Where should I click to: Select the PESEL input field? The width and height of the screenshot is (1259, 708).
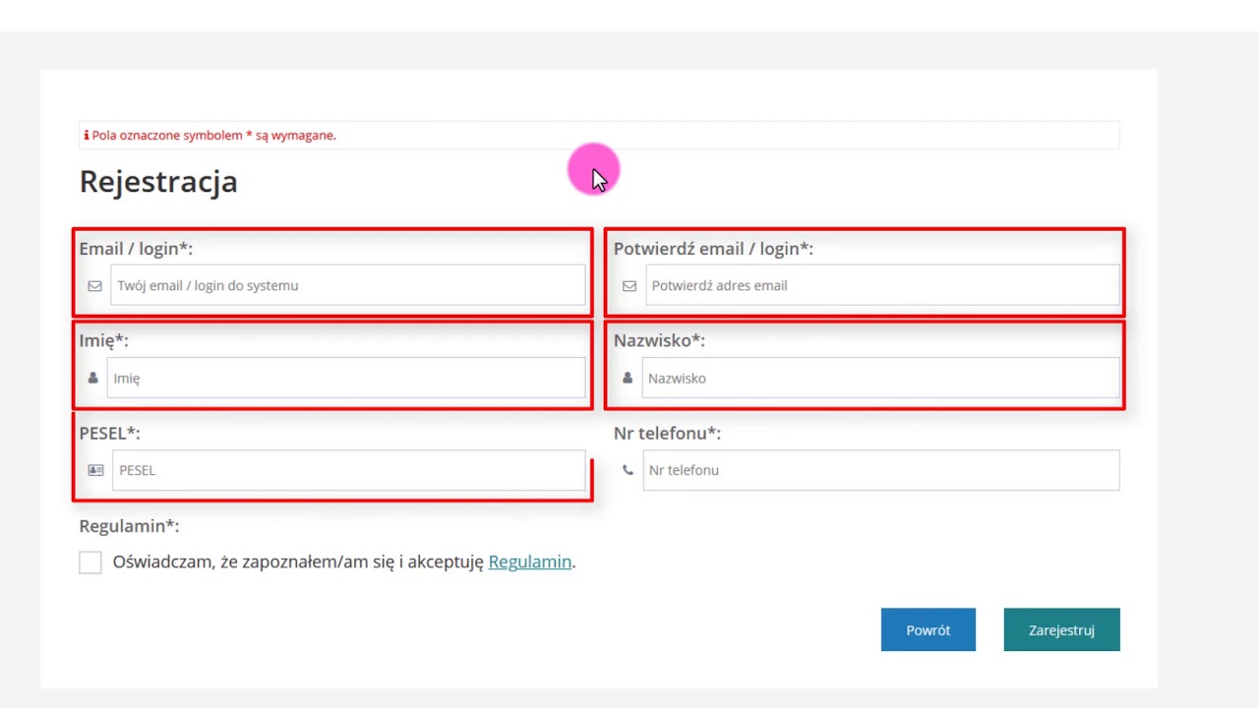point(348,471)
